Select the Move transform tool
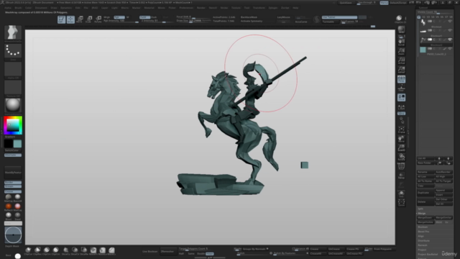Image resolution: width=460 pixels, height=259 pixels. pyautogui.click(x=80, y=19)
